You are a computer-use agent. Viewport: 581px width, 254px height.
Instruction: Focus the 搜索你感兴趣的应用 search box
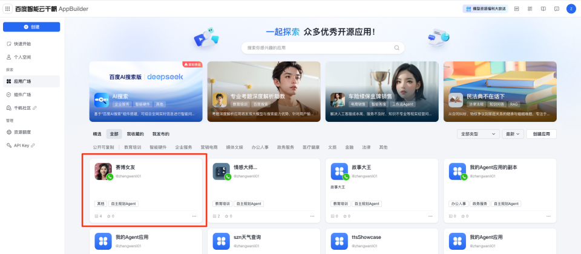[x=323, y=48]
